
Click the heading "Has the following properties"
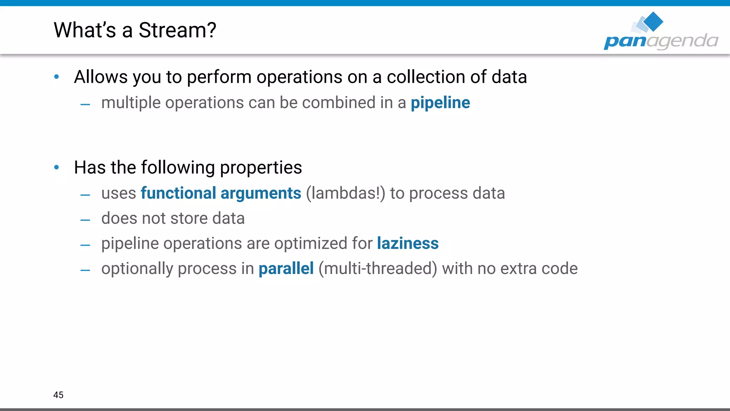[x=188, y=168]
